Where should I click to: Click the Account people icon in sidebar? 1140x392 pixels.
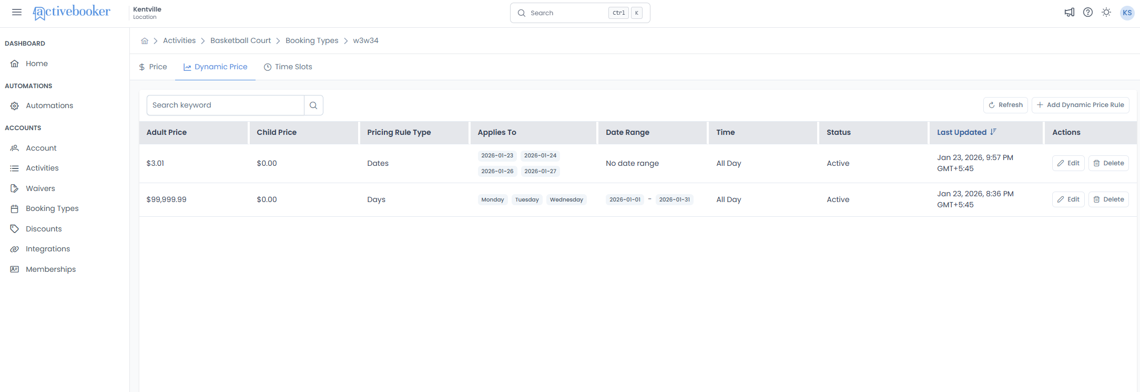click(x=15, y=148)
